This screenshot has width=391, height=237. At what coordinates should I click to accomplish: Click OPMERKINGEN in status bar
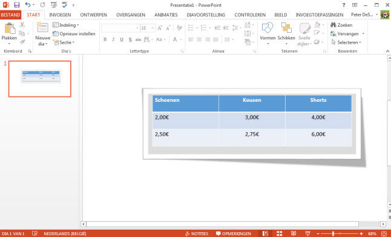click(234, 234)
